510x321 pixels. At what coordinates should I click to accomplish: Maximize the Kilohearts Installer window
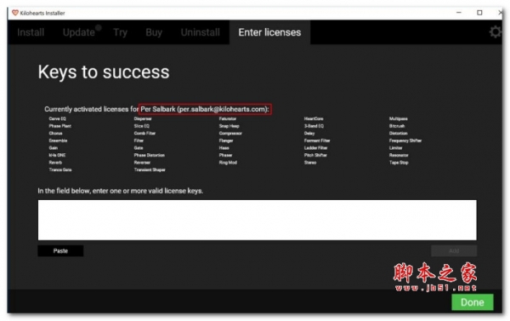coord(479,13)
